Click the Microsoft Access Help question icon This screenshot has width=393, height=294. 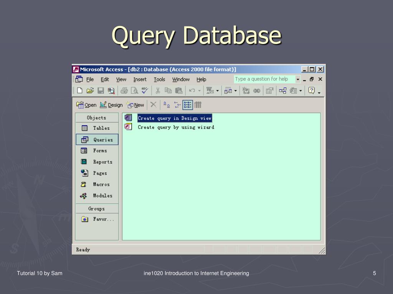point(311,90)
